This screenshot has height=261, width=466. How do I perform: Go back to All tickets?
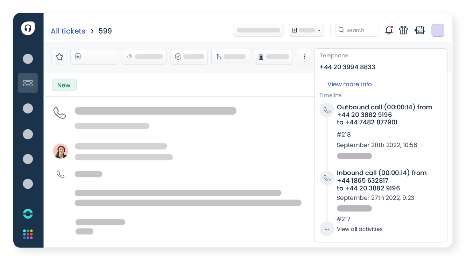point(68,31)
